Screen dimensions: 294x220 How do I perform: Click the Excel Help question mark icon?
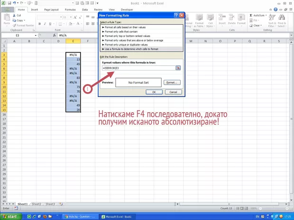(276, 9)
